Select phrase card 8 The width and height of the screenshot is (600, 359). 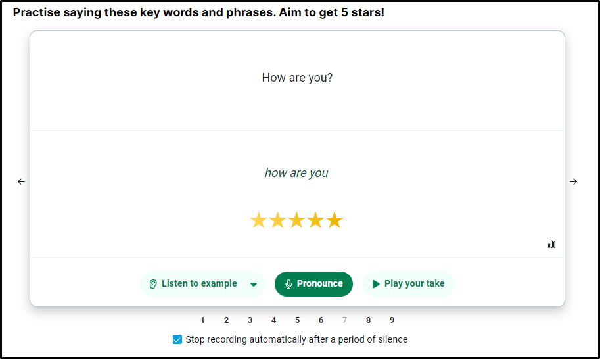pos(368,320)
